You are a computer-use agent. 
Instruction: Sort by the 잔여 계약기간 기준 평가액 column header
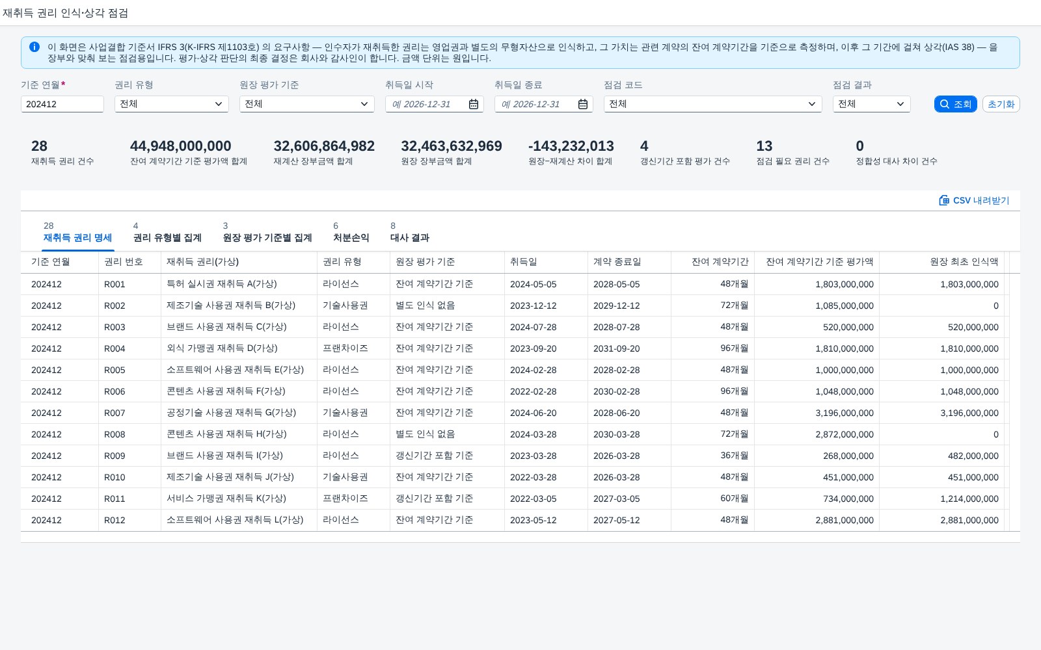coord(817,262)
